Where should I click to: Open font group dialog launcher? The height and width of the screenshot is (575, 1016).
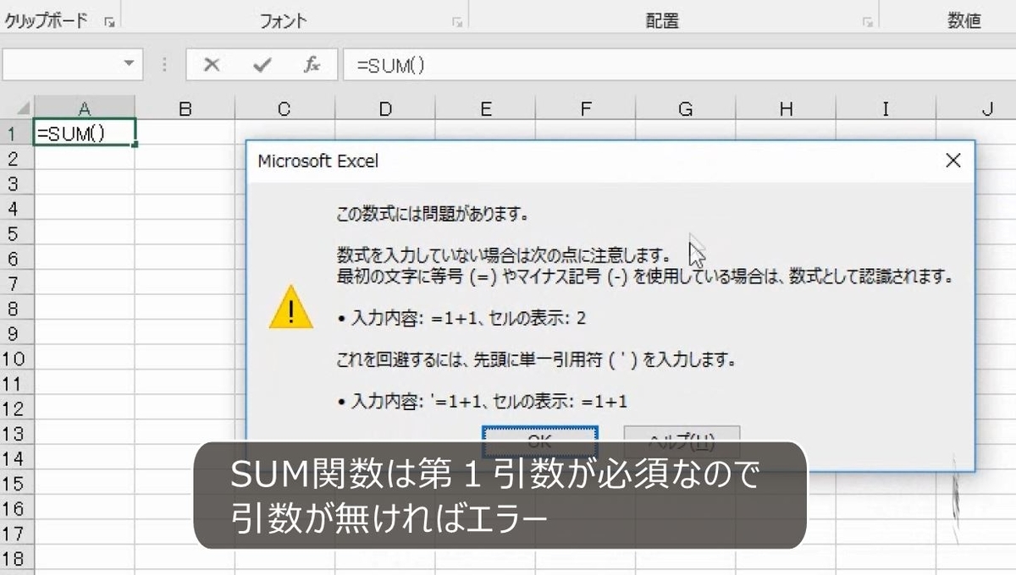point(457,23)
